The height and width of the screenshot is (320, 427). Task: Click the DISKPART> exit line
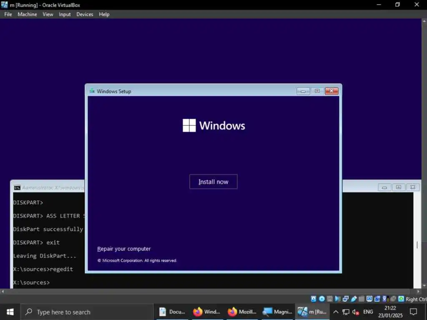(36, 242)
